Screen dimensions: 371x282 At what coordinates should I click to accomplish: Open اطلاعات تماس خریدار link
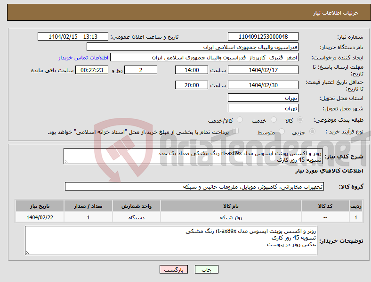[83, 58]
